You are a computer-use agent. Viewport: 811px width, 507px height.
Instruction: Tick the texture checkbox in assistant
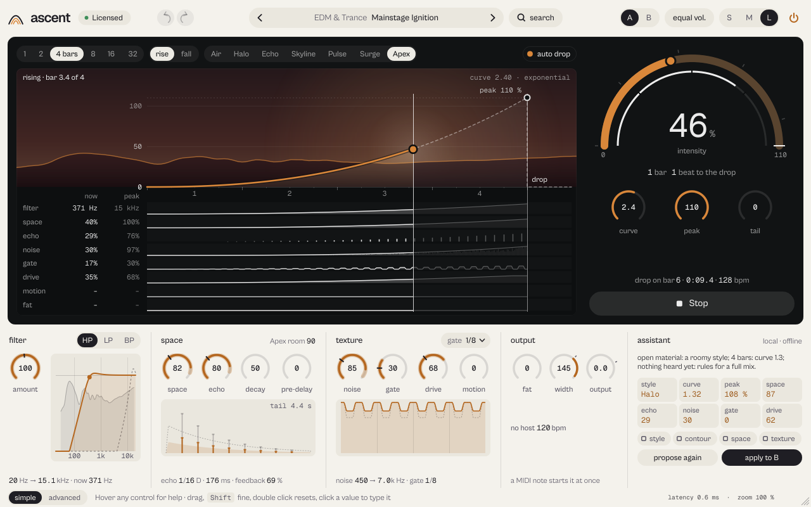765,439
